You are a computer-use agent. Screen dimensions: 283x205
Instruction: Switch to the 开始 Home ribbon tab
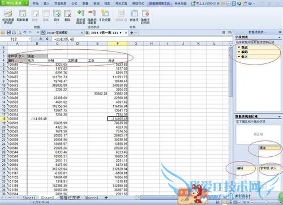[36, 3]
